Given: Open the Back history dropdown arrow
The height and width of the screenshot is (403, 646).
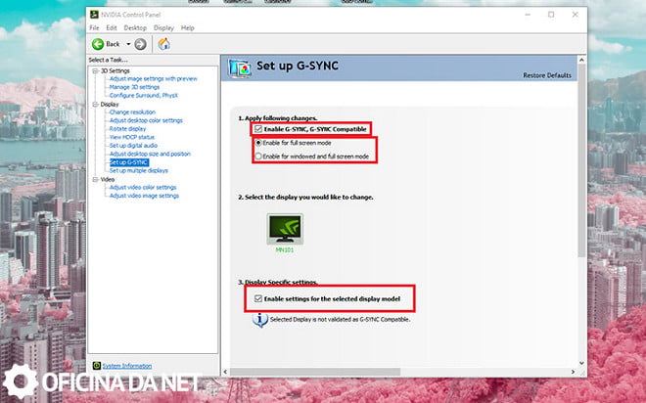Looking at the screenshot, I should [128, 44].
